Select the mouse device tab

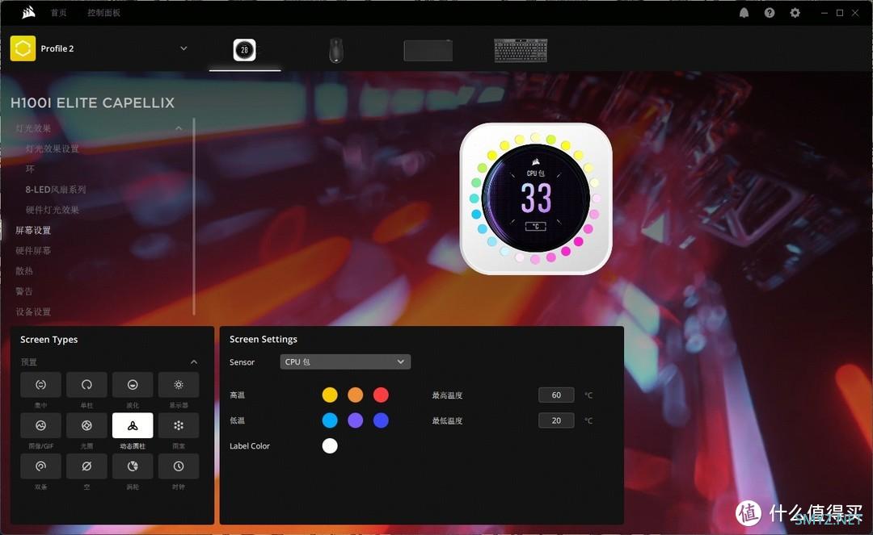point(335,50)
